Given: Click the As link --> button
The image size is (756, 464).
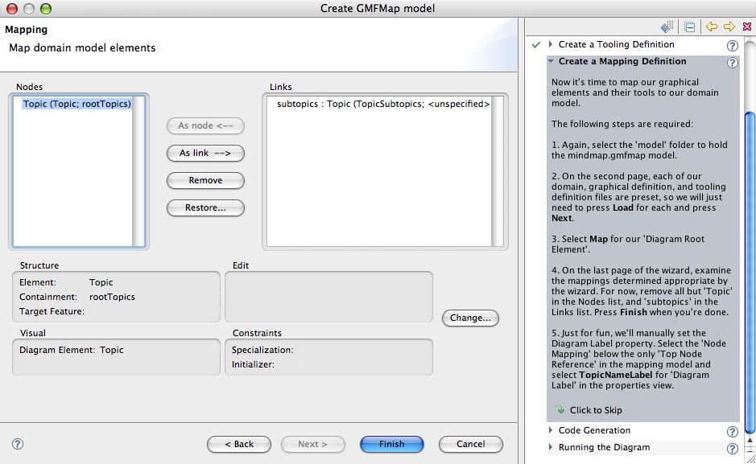Looking at the screenshot, I should [x=205, y=153].
